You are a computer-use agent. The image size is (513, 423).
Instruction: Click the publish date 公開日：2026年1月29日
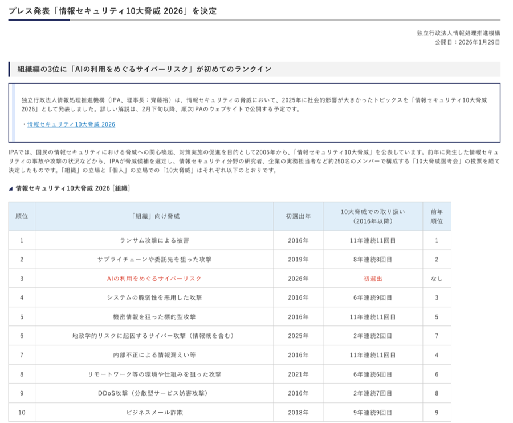pyautogui.click(x=467, y=42)
